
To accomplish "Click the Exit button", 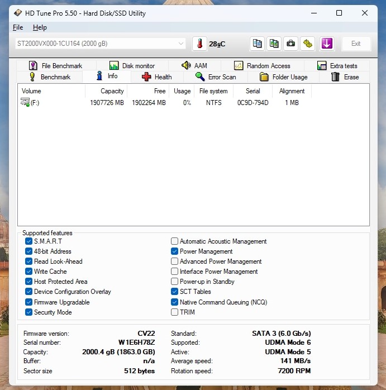I will click(x=356, y=44).
